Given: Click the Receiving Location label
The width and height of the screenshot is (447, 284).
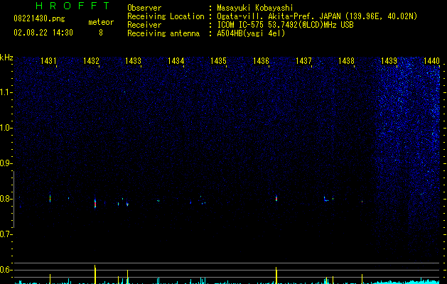Looking at the screenshot, I should (x=166, y=16).
